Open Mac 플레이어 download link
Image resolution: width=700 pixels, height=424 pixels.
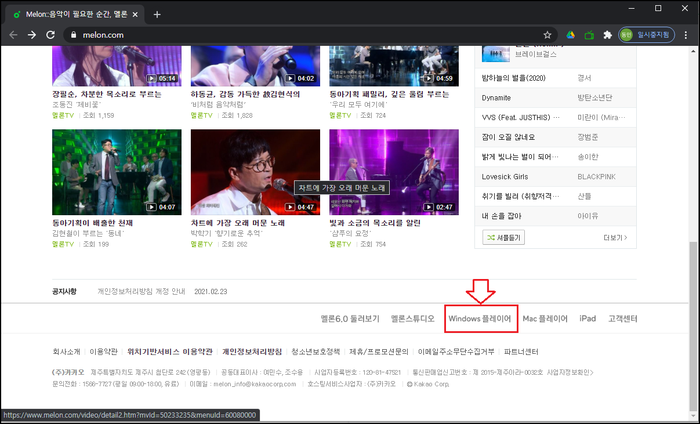[545, 318]
